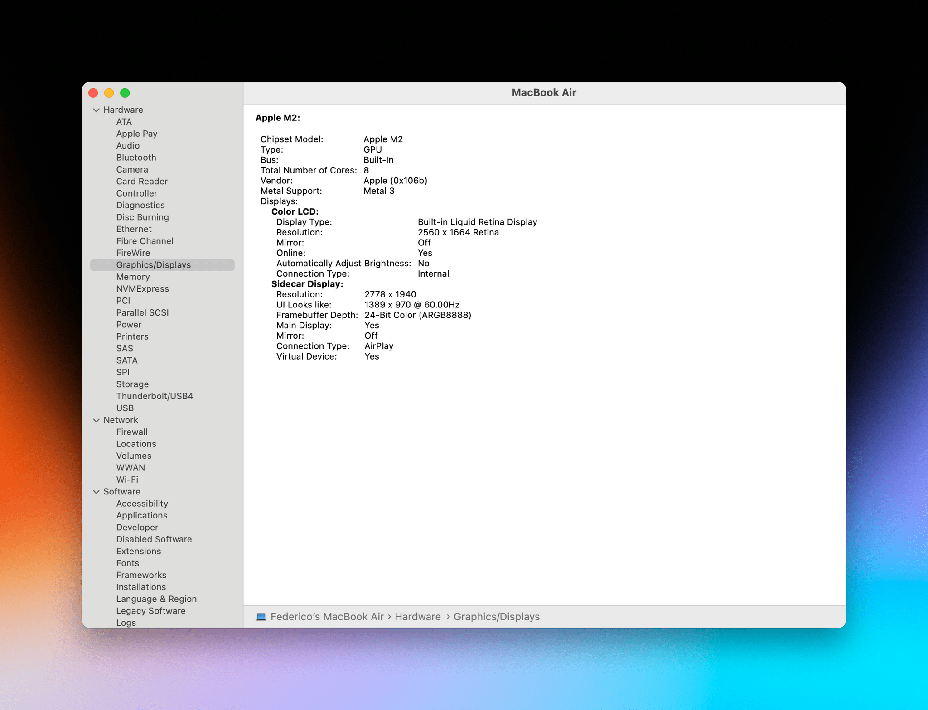Click the laptop icon in path bar
This screenshot has width=928, height=710.
pos(261,617)
